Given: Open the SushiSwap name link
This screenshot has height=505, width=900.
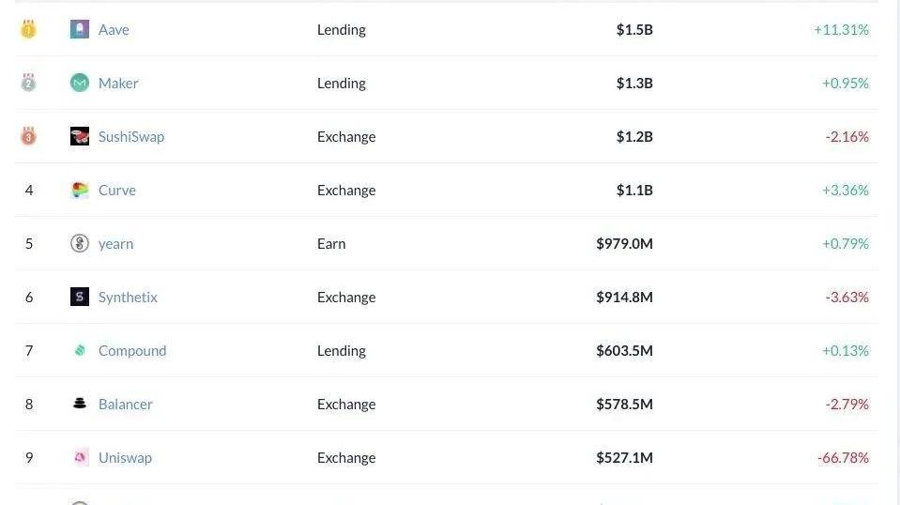Looking at the screenshot, I should (x=131, y=136).
